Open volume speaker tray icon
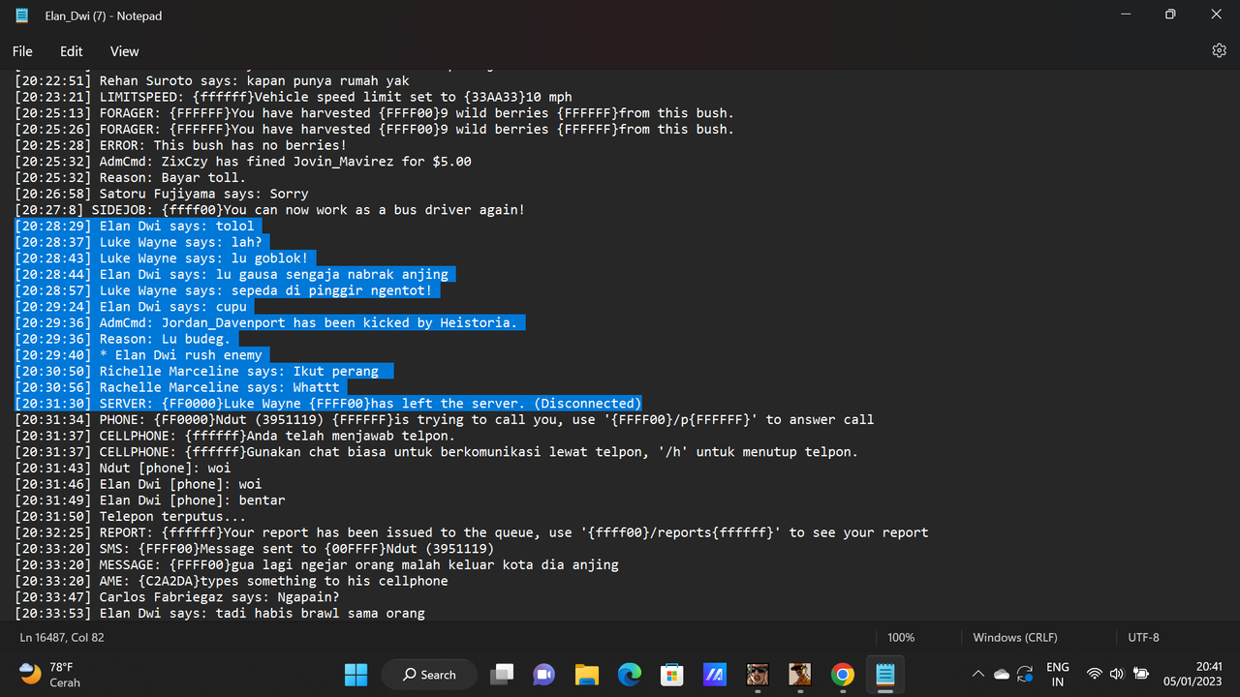 (x=1117, y=674)
